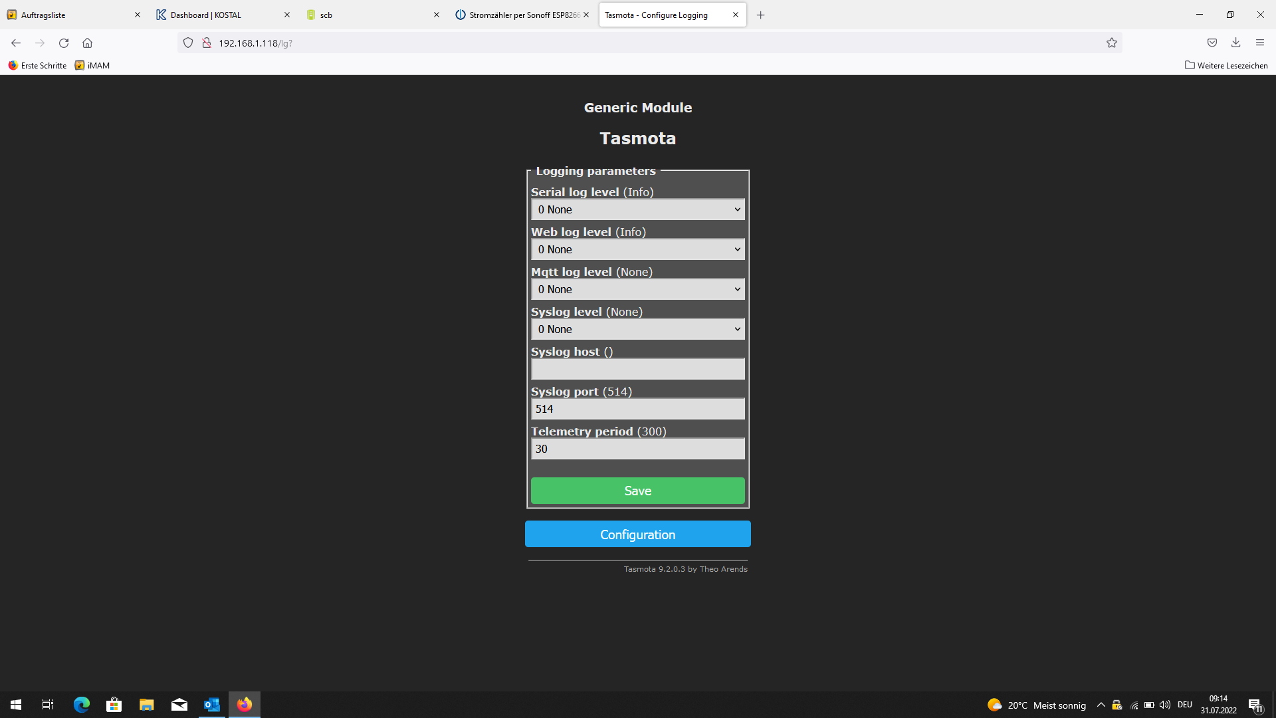The height and width of the screenshot is (718, 1276).
Task: Open Outlook from the taskbar
Action: tap(211, 705)
